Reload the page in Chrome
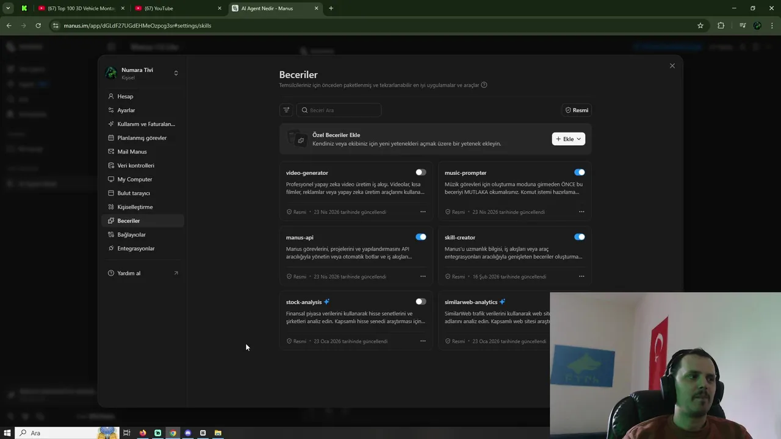This screenshot has height=439, width=781. click(x=38, y=26)
